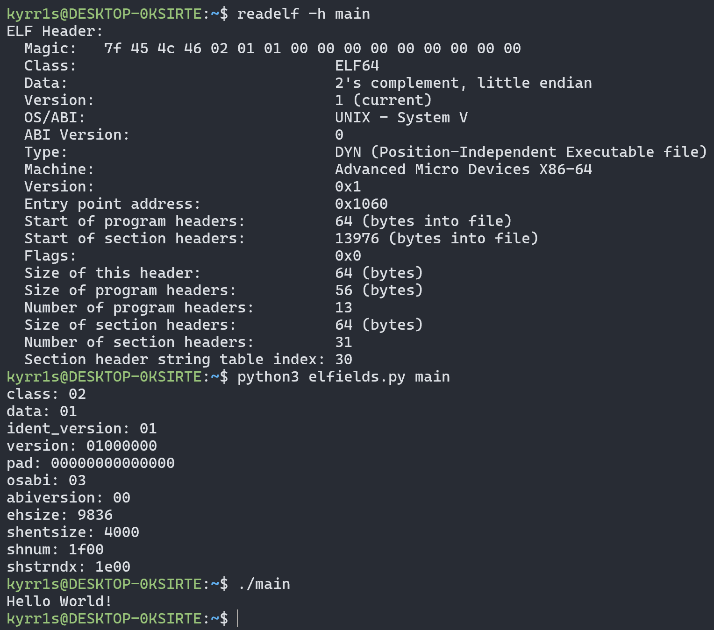Image resolution: width=714 pixels, height=630 pixels.
Task: Click the 'Hello World!' output line
Action: tap(59, 602)
